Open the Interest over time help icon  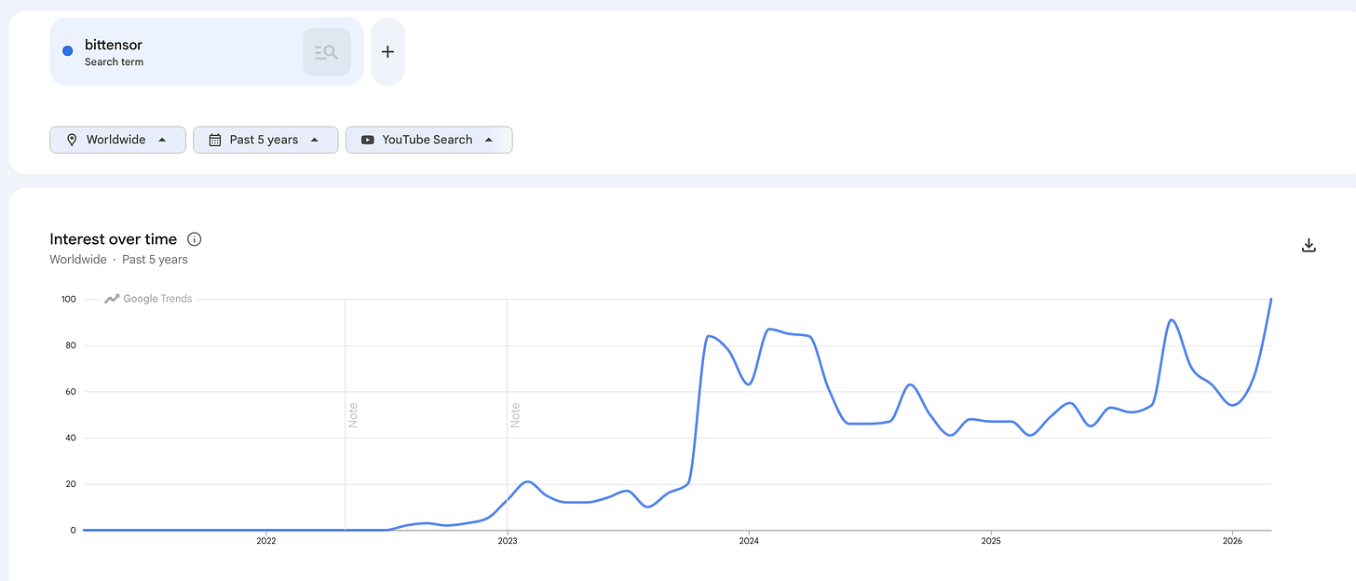click(x=195, y=239)
